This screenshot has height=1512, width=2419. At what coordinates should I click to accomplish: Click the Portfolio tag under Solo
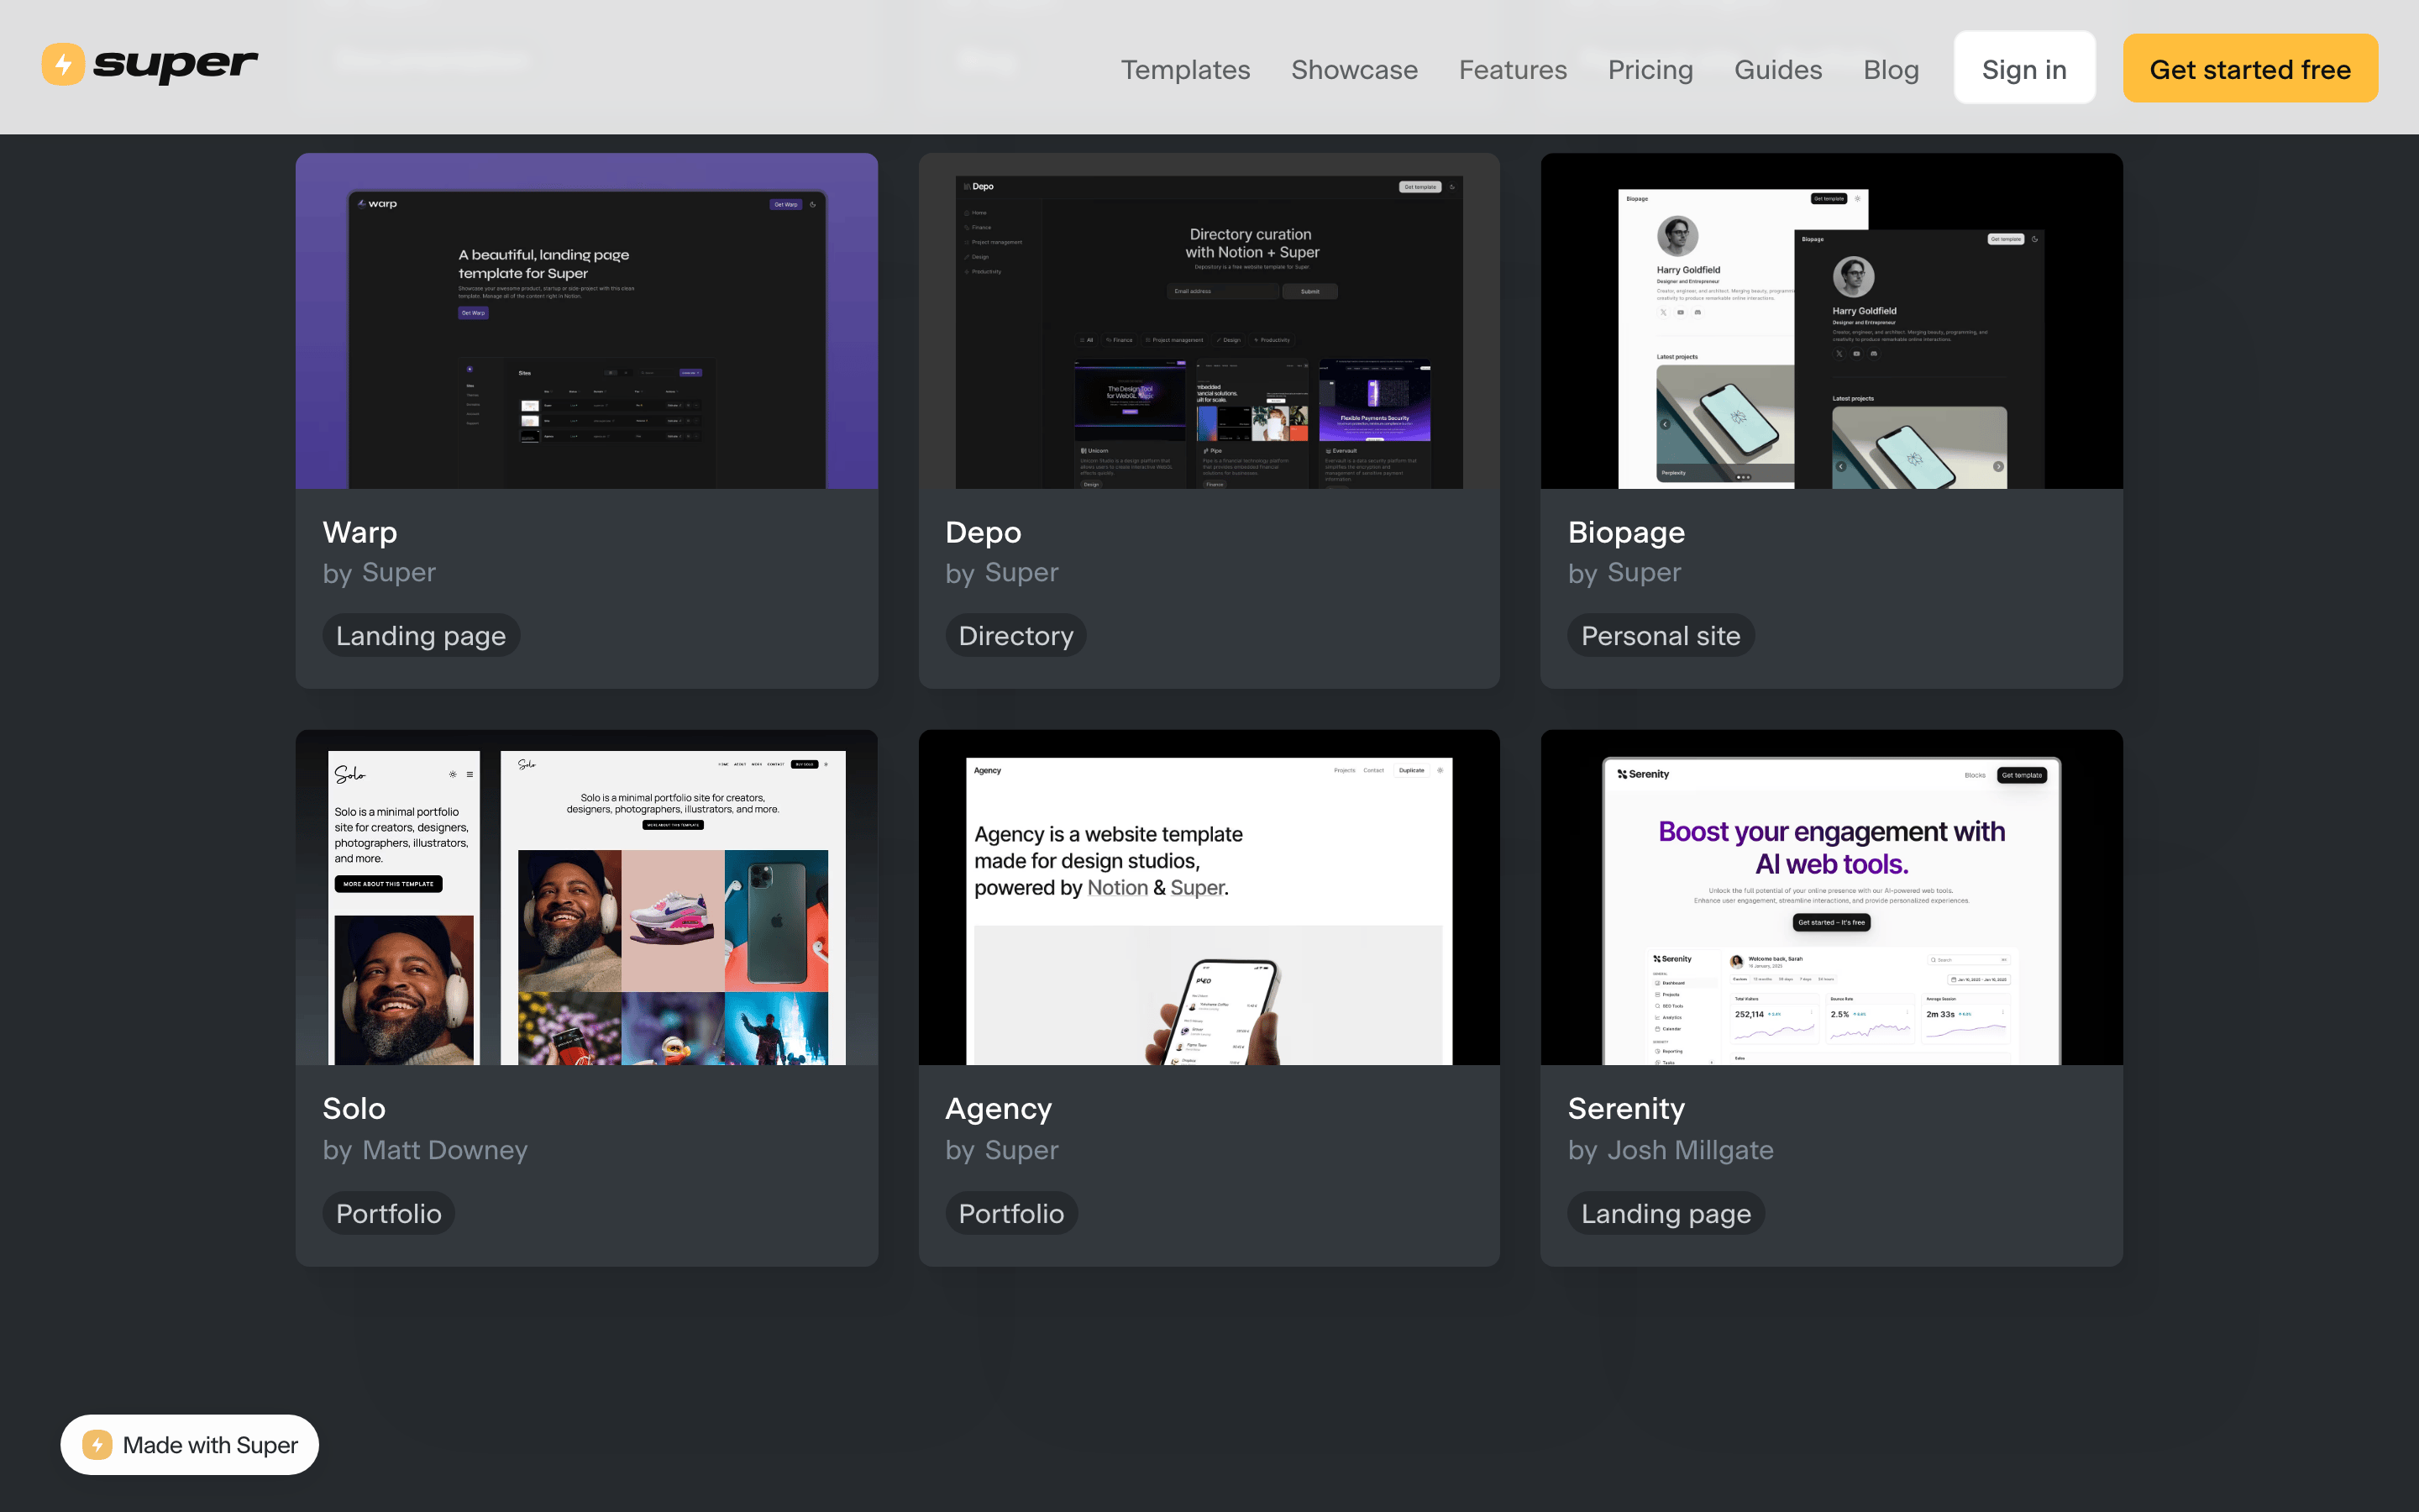(388, 1213)
